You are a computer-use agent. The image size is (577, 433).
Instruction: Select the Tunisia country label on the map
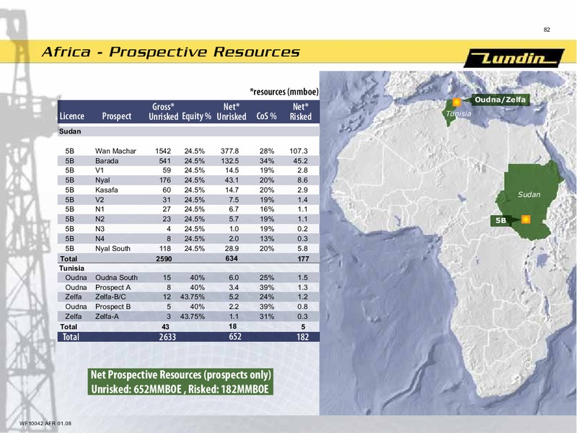[x=459, y=114]
